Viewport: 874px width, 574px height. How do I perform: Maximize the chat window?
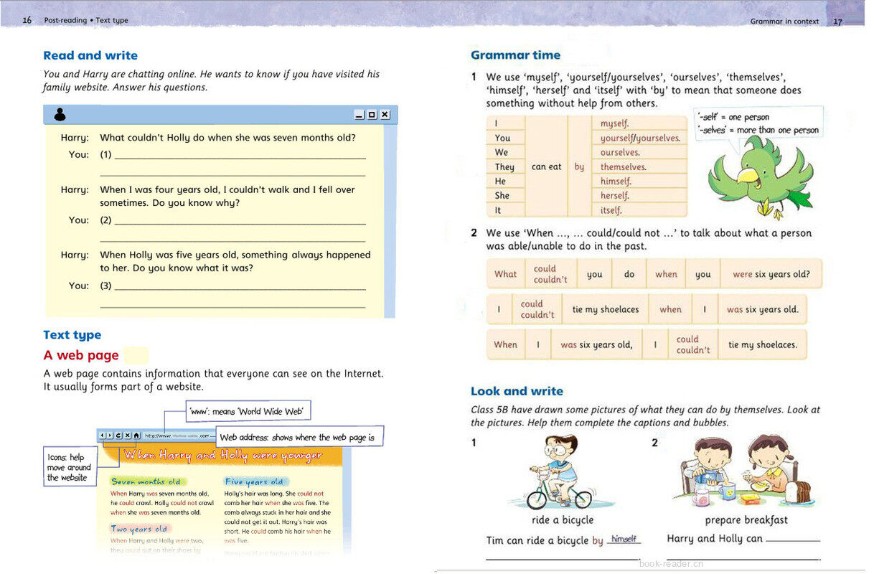[372, 115]
